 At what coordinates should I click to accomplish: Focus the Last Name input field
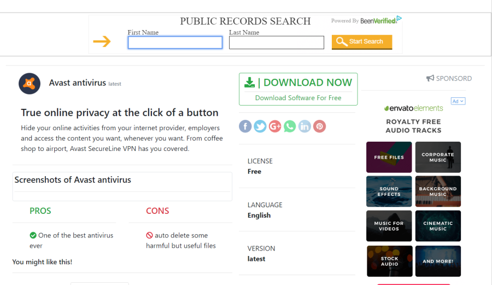pyautogui.click(x=277, y=42)
